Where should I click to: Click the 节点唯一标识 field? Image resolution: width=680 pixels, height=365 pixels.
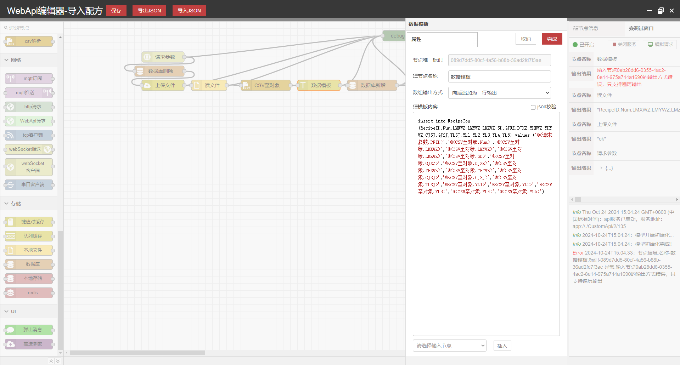(x=500, y=60)
